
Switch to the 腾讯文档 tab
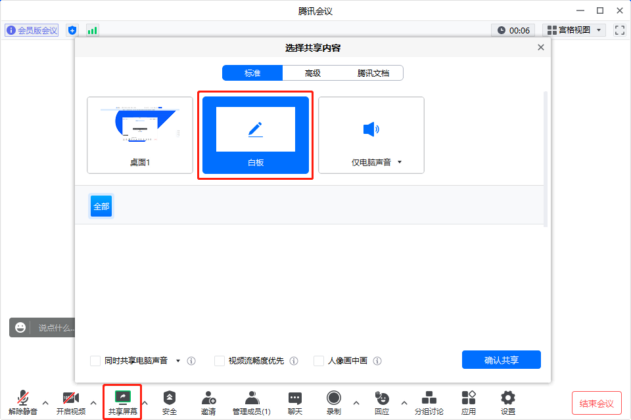tap(373, 73)
